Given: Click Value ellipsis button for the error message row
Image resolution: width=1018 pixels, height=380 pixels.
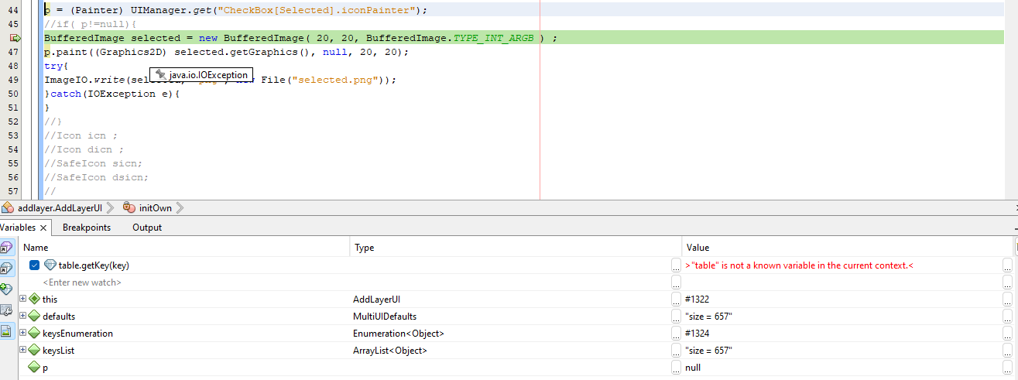Looking at the screenshot, I should [x=1007, y=265].
